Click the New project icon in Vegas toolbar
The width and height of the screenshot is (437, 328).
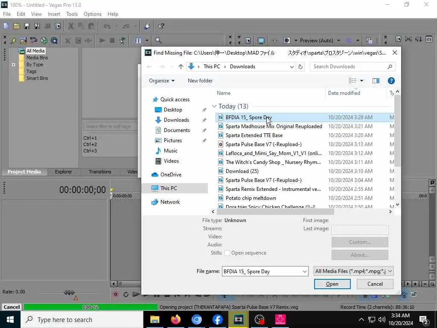6,26
